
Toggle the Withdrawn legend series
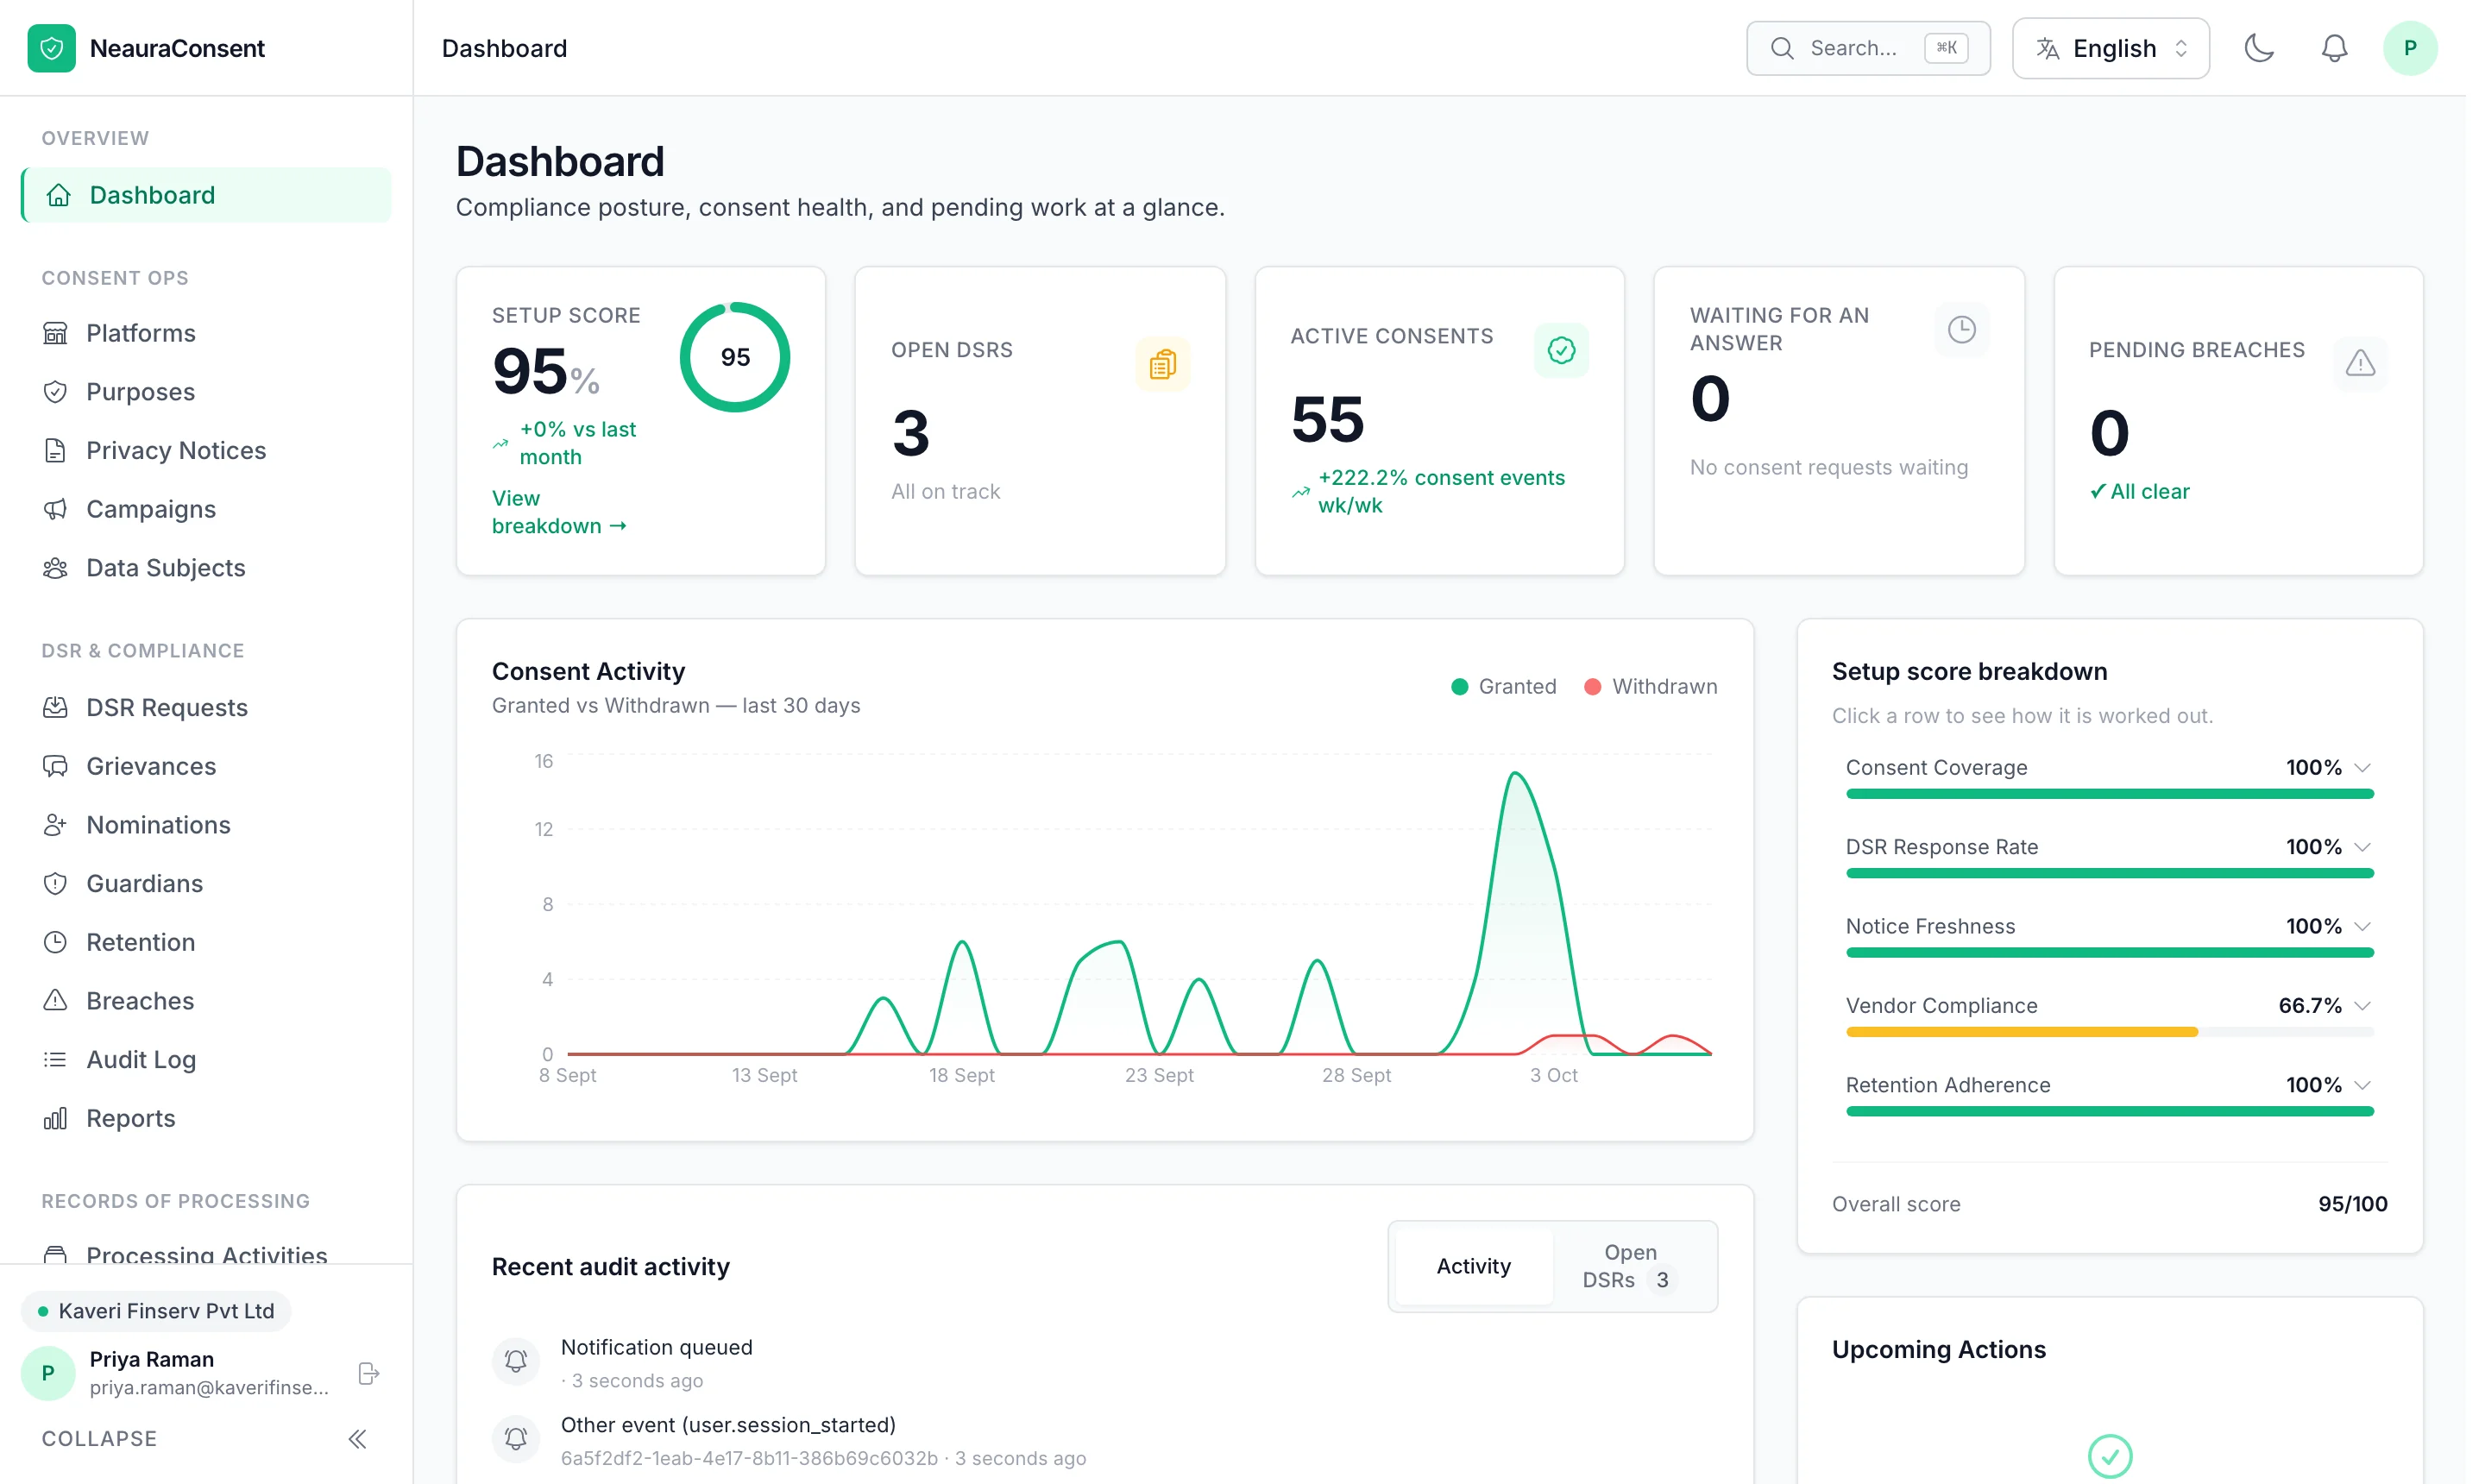[x=1651, y=687]
